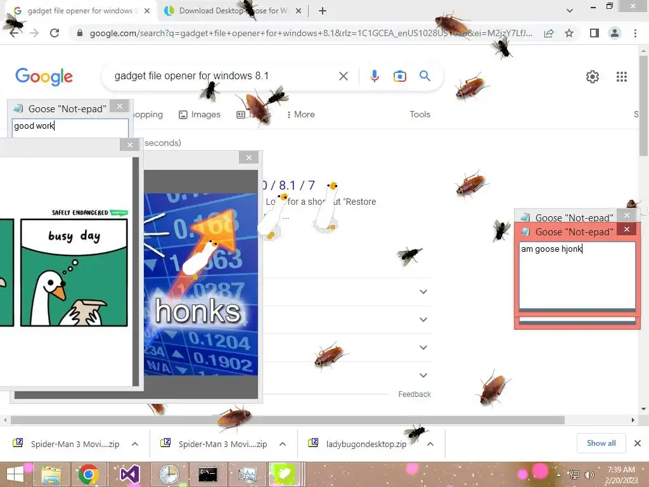Screen dimensions: 649x487
Task: Open Chrome from the taskbar
Action: click(x=89, y=474)
